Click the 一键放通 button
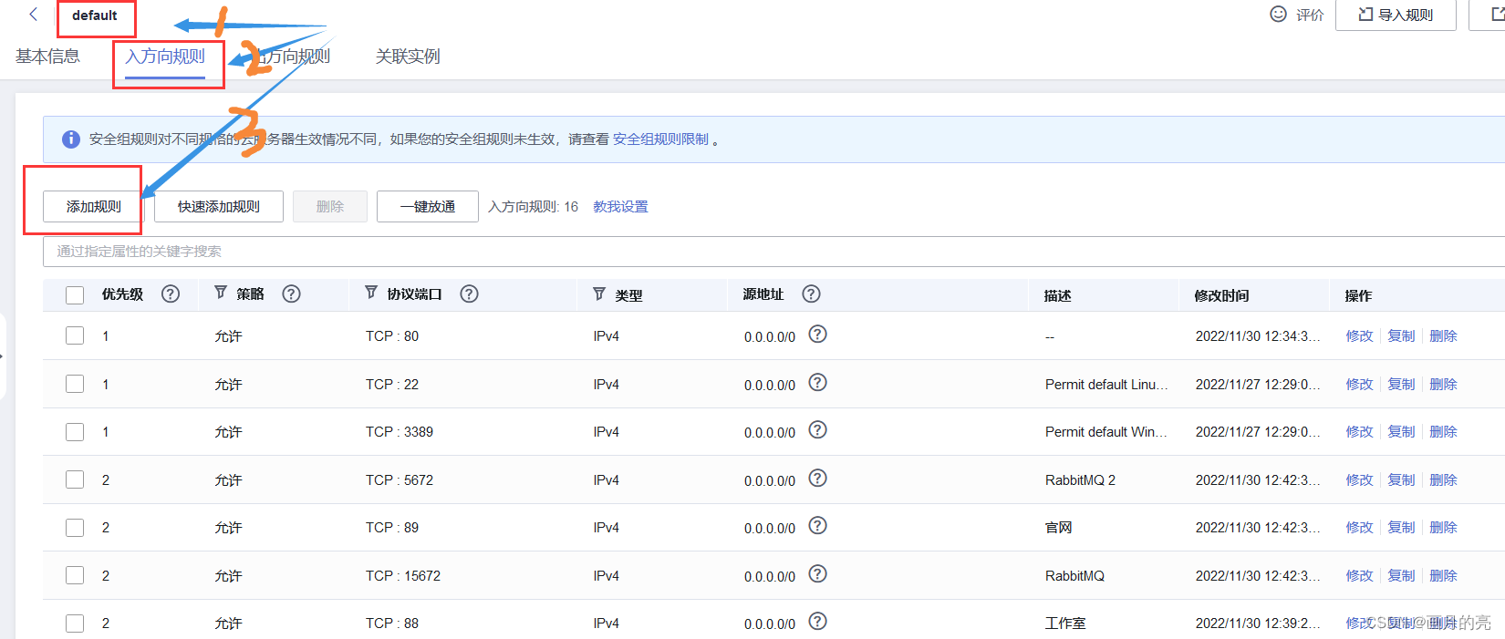Viewport: 1505px width, 639px height. point(428,207)
